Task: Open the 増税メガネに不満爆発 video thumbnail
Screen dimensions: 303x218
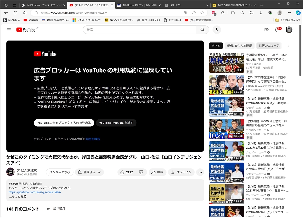Action: click(226, 63)
